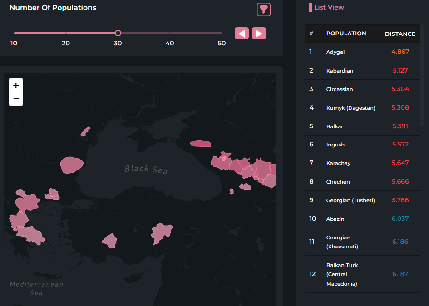
Task: Choose Circassian from the list
Action: [340, 89]
